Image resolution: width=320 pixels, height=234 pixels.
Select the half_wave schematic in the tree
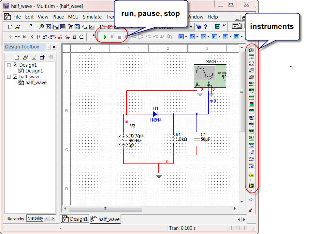point(36,83)
